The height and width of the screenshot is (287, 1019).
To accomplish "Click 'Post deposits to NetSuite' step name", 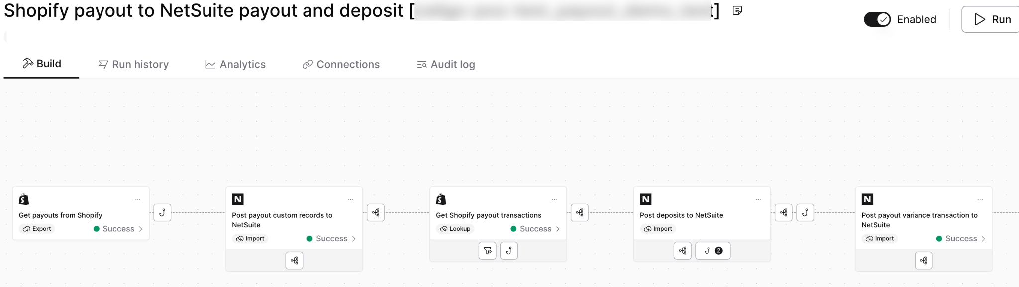I will click(x=682, y=215).
